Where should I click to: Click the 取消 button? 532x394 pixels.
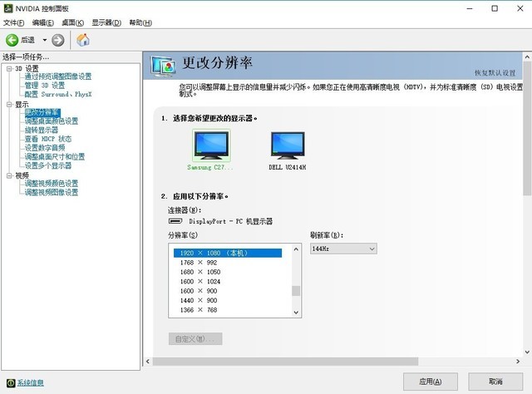495,382
